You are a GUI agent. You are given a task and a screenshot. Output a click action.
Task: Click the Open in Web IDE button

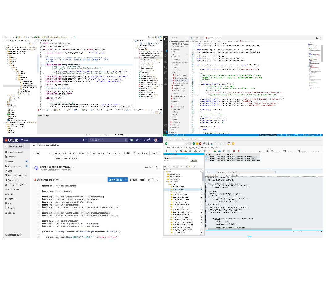click(x=116, y=180)
